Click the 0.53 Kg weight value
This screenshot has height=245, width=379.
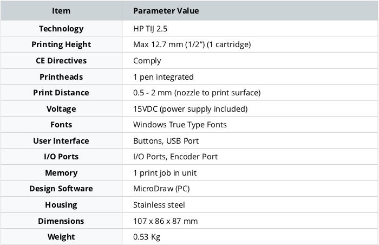coord(147,237)
